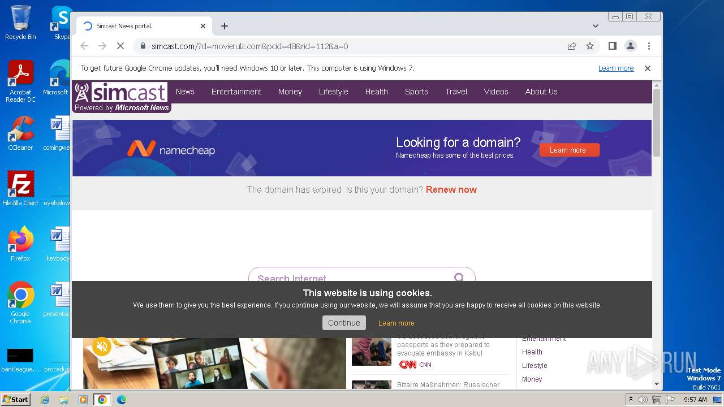This screenshot has width=724, height=407.
Task: Open the Bizarre Maßnahmen news headline
Action: 448,385
